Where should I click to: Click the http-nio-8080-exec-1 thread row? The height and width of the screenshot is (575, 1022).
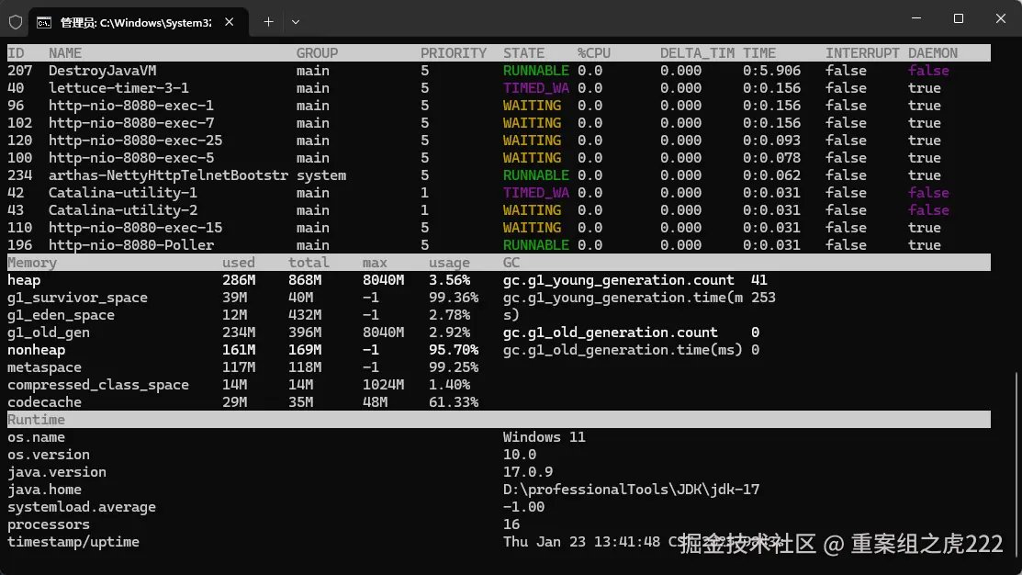[499, 106]
